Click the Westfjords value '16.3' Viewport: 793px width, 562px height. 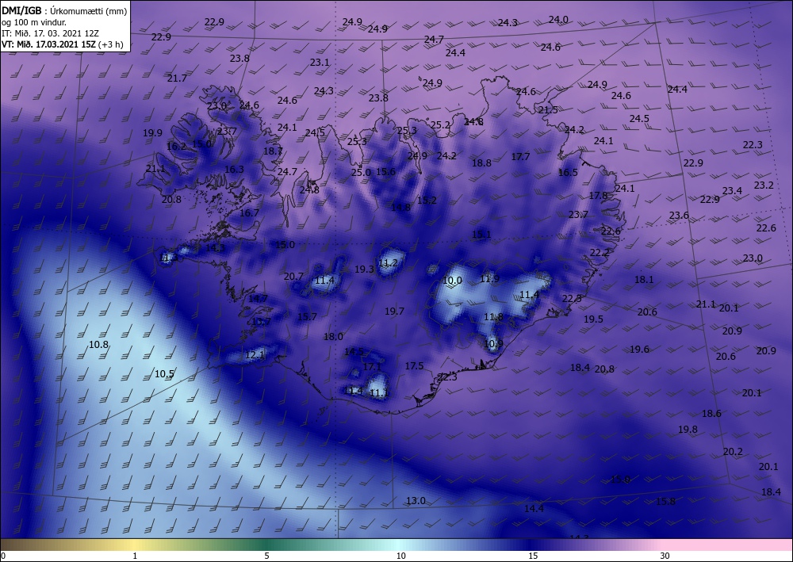[234, 170]
